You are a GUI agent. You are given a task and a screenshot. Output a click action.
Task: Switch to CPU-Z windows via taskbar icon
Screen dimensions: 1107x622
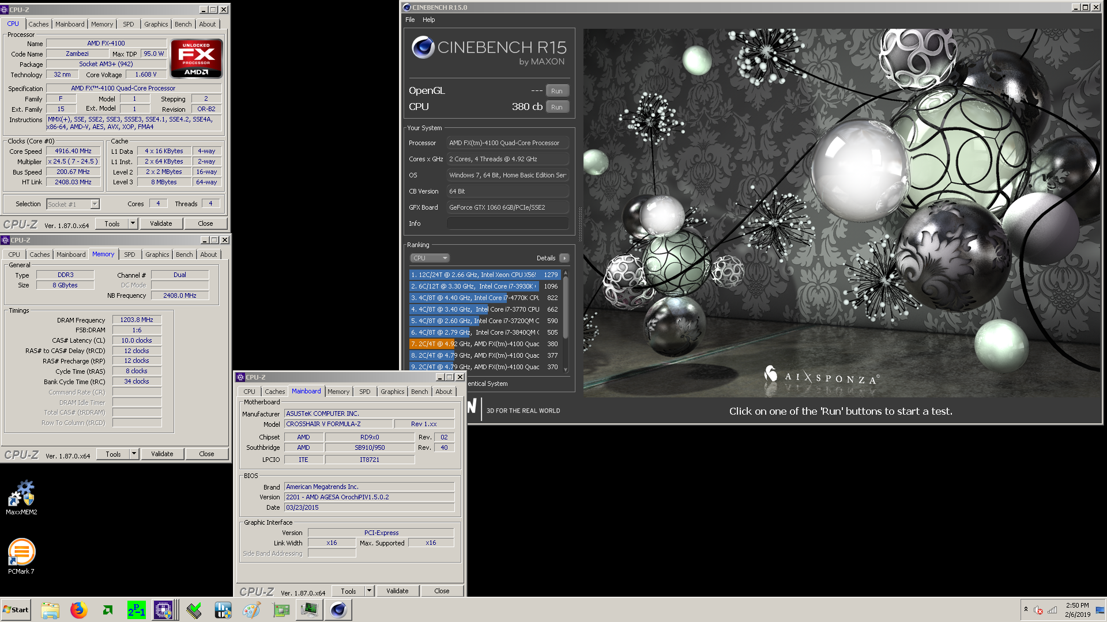tap(163, 610)
